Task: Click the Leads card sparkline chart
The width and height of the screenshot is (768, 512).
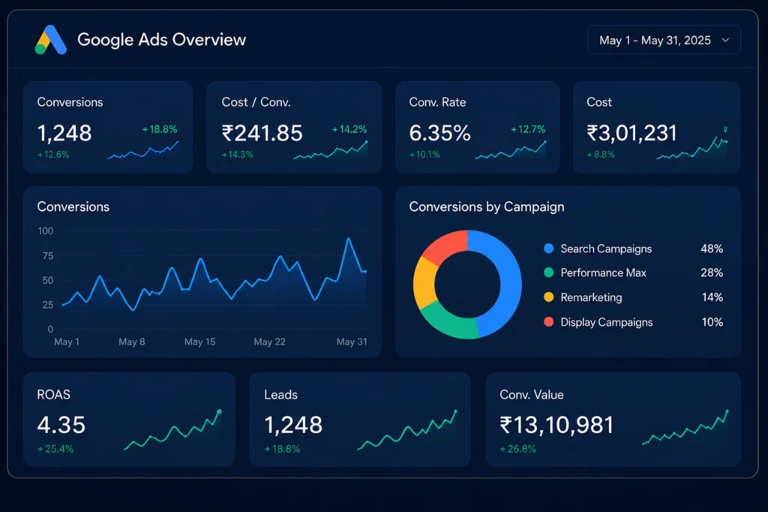Action: pos(407,430)
